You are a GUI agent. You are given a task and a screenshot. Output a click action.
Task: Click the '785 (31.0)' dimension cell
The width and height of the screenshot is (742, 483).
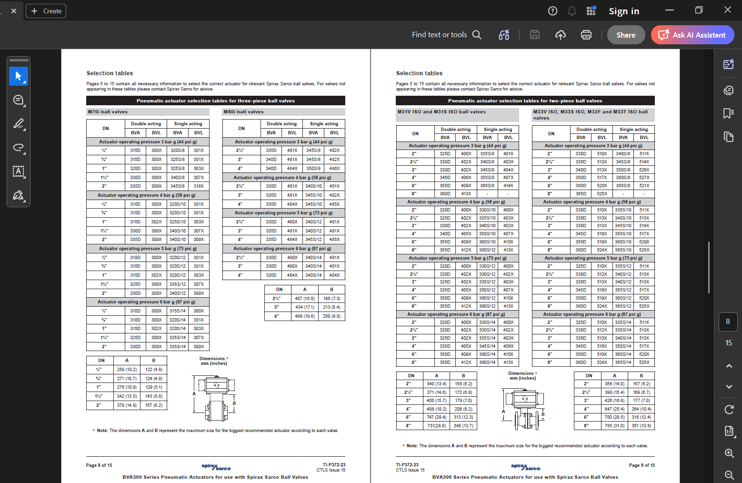pyautogui.click(x=614, y=426)
